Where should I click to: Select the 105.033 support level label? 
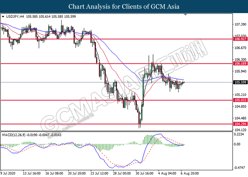[240, 100]
